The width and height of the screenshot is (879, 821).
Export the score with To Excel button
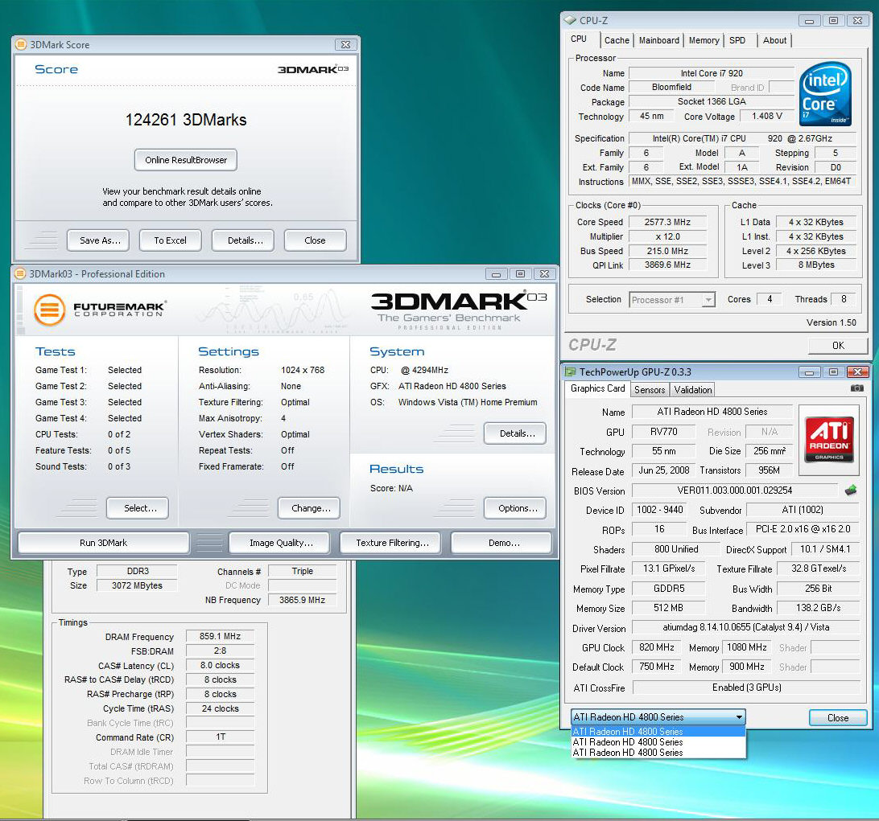tap(171, 240)
